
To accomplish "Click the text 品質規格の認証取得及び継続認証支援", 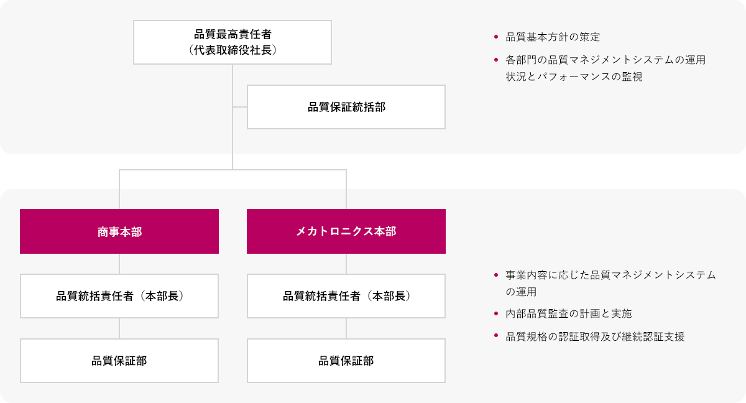I will coord(595,337).
